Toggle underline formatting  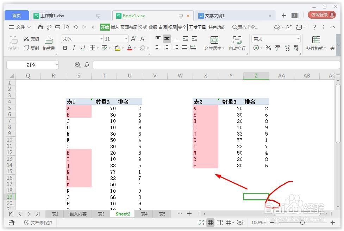(83, 48)
